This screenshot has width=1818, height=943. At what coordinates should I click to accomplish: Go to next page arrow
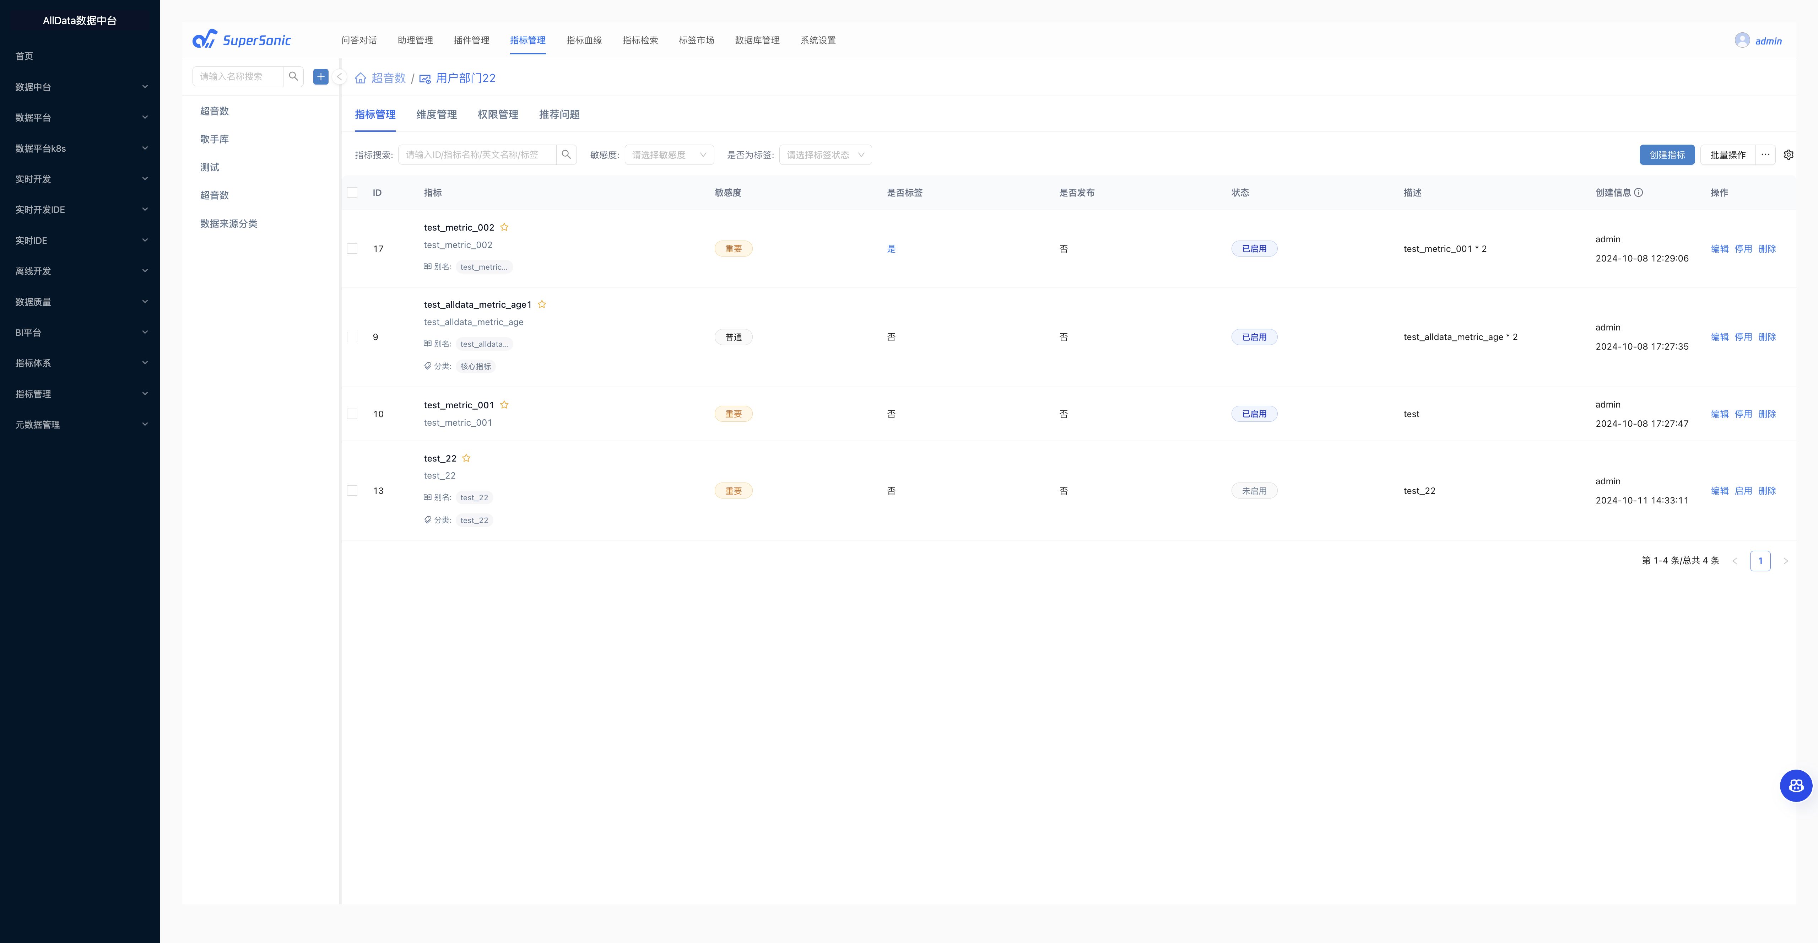click(x=1786, y=561)
